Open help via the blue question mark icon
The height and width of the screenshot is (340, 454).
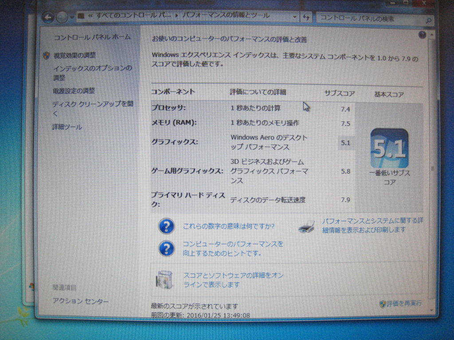[x=422, y=35]
